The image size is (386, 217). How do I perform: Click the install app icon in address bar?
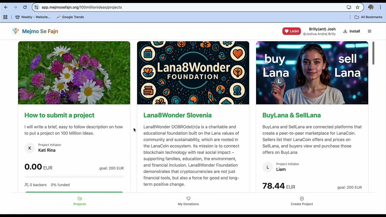[349, 7]
